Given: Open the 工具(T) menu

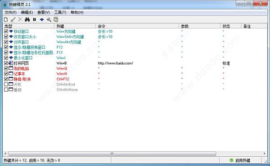Looking at the screenshot, I should pyautogui.click(x=60, y=13).
